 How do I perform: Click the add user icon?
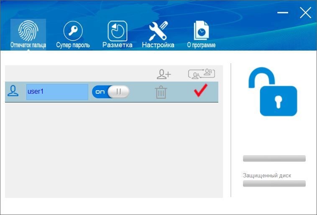(164, 74)
